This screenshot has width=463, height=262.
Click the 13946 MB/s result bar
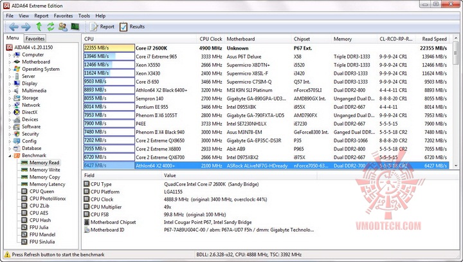(109, 56)
